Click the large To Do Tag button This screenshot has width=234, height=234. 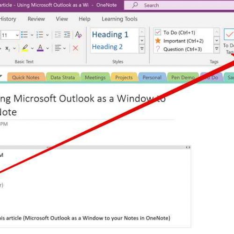[x=229, y=41]
